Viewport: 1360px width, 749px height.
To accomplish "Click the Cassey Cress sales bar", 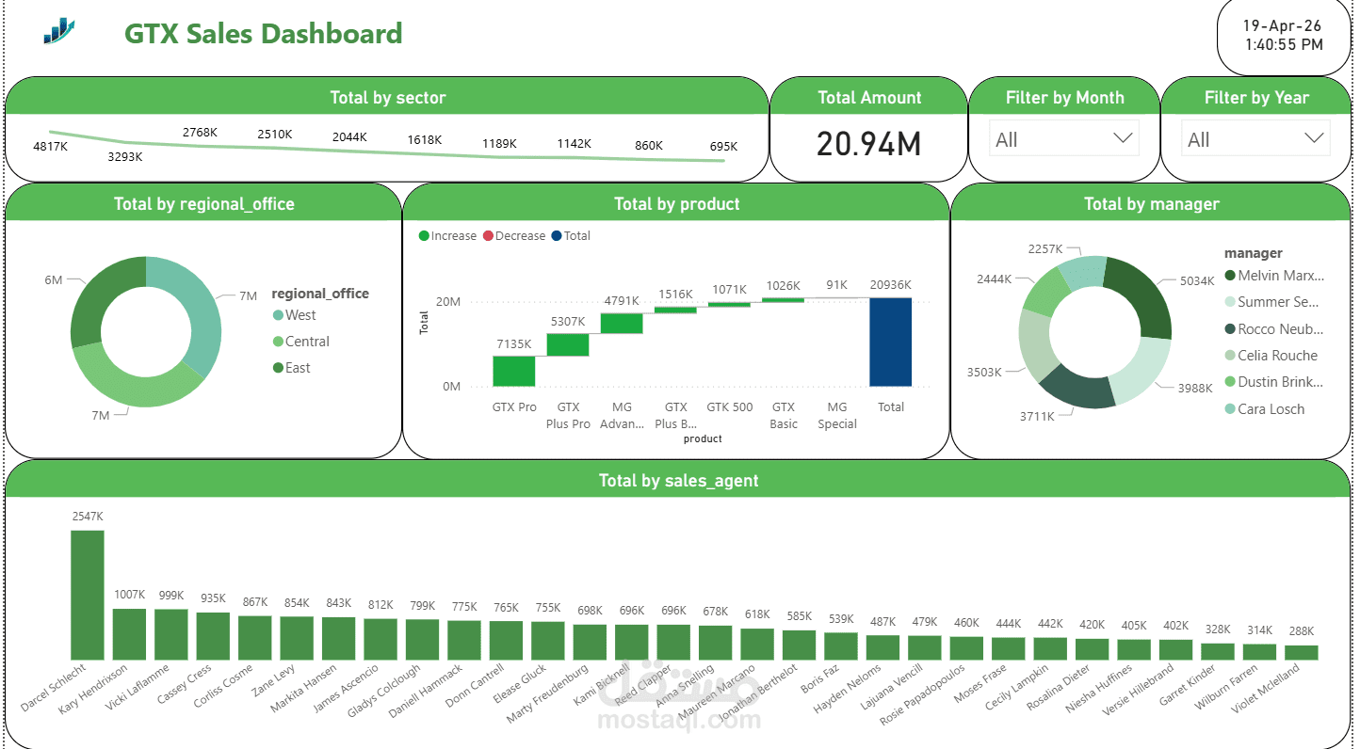I will [213, 636].
